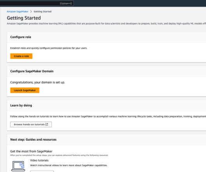This screenshot has width=206, height=172.
Task: Click 'Watch instructional videos' description text
Action: (69, 165)
